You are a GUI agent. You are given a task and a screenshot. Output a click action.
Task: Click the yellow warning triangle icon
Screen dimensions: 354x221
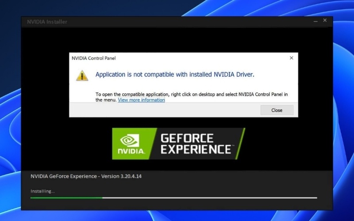click(x=82, y=75)
